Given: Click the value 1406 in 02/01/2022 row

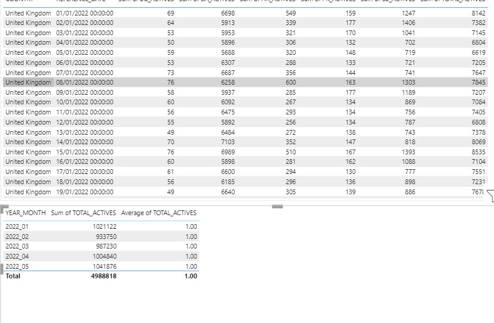Looking at the screenshot, I should 409,23.
